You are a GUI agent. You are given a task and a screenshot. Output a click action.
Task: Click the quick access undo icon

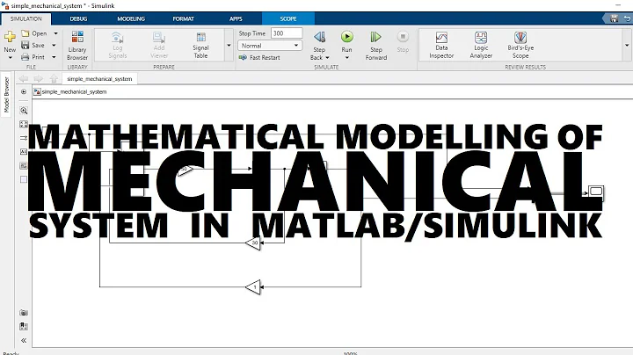pyautogui.click(x=627, y=18)
